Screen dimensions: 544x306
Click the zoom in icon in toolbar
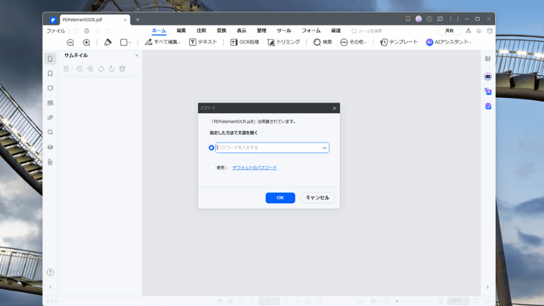86,42
